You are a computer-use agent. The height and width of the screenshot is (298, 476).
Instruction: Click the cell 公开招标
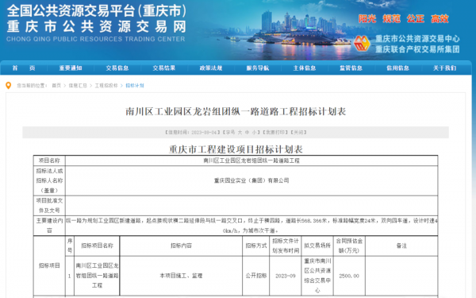coord(256,276)
